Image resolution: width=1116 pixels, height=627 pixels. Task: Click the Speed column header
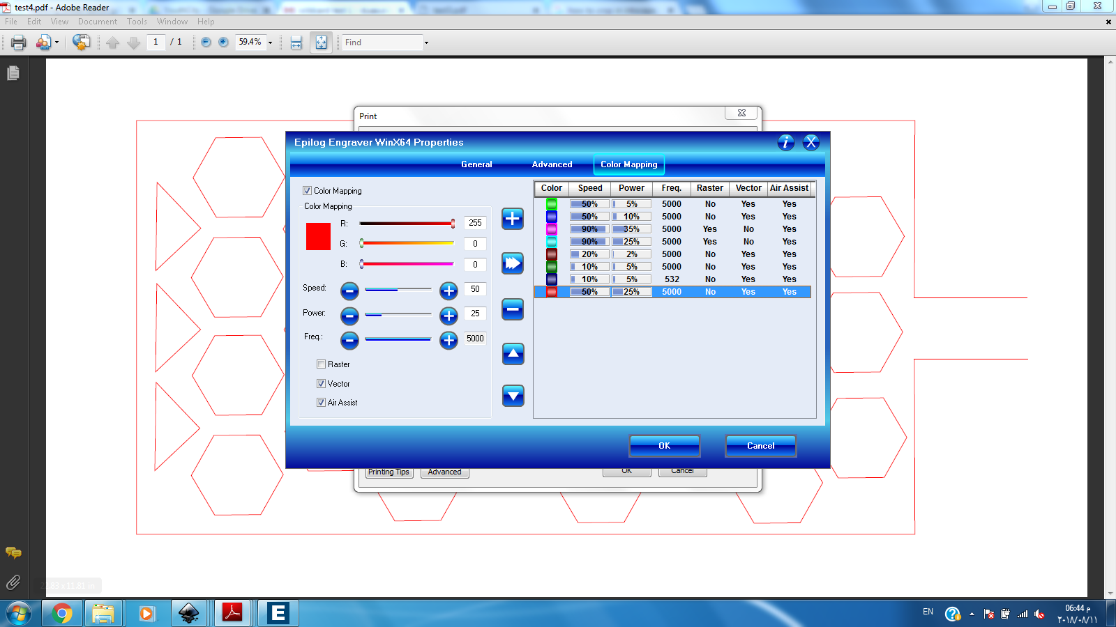click(x=590, y=188)
